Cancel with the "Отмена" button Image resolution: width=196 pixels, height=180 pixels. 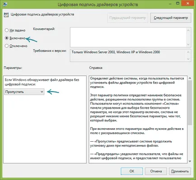(156, 171)
